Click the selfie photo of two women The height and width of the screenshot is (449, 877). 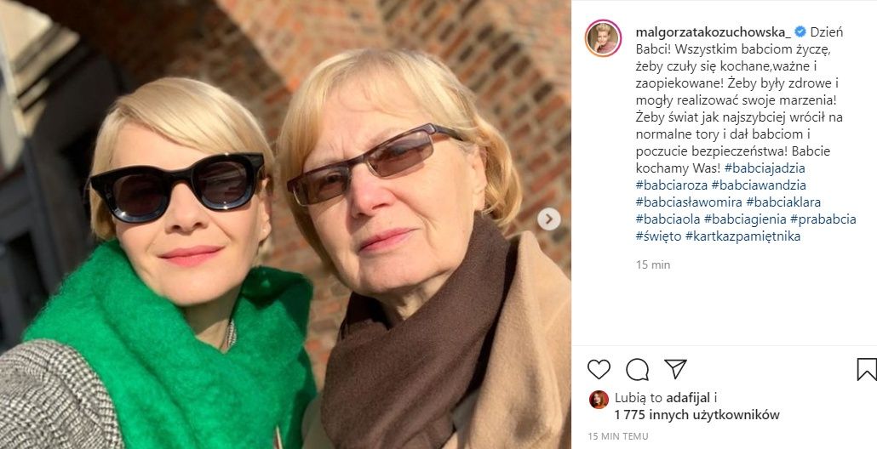285,224
